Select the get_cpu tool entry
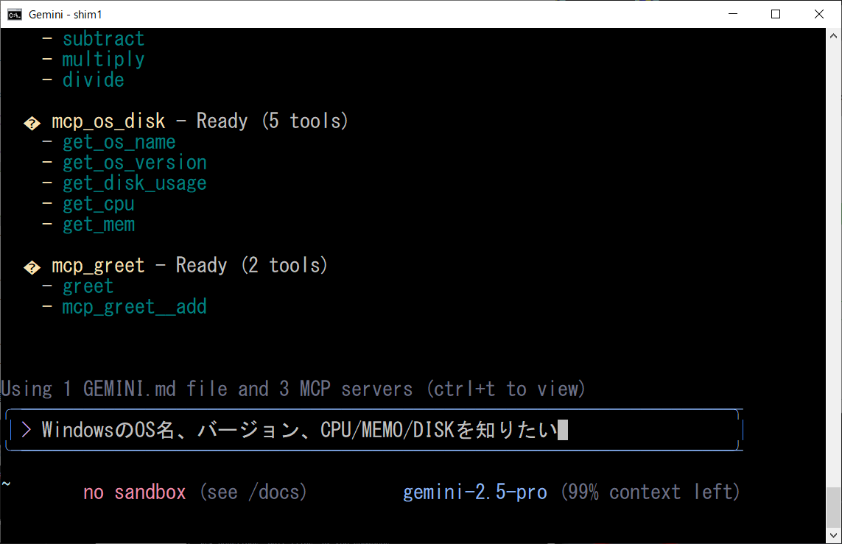842x544 pixels. click(x=98, y=204)
